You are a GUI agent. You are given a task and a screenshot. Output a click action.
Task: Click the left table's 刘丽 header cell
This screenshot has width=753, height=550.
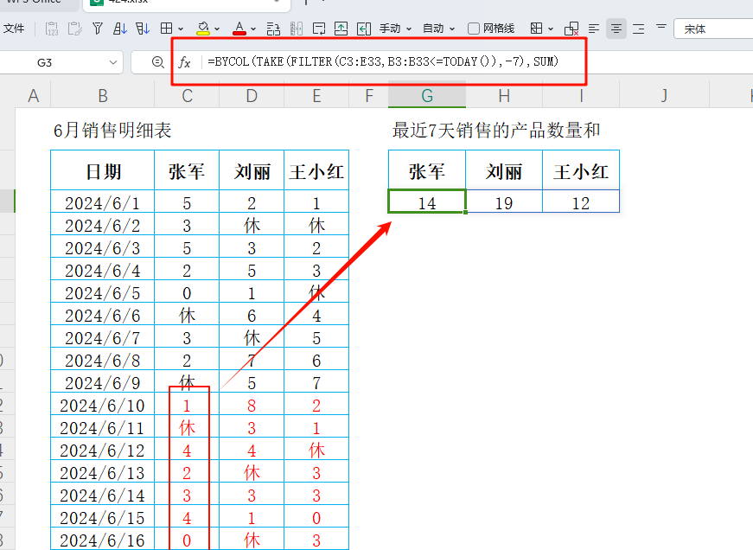(252, 170)
